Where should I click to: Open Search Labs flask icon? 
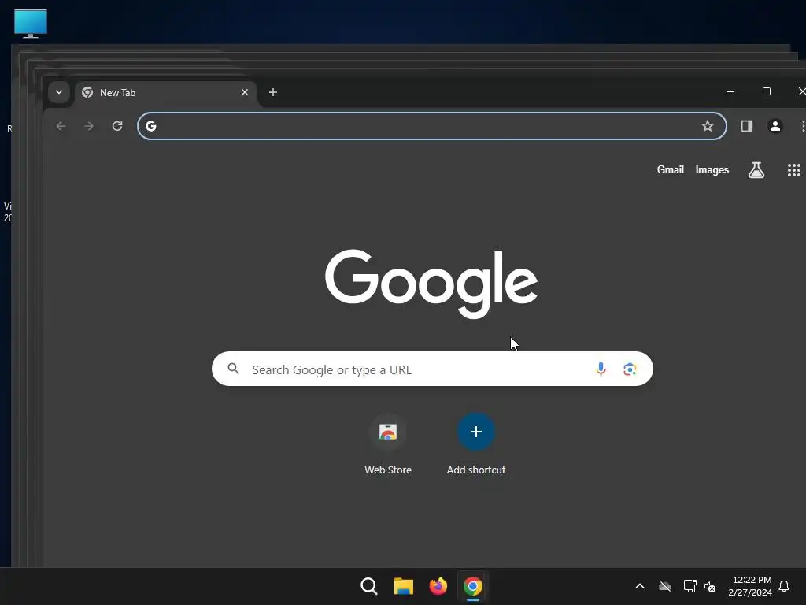point(756,170)
